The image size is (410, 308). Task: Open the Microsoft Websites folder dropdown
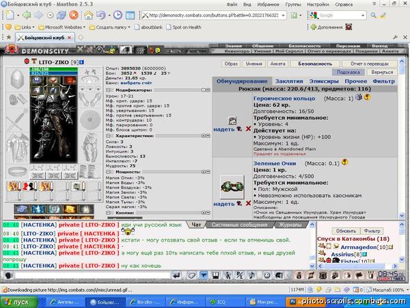click(61, 27)
